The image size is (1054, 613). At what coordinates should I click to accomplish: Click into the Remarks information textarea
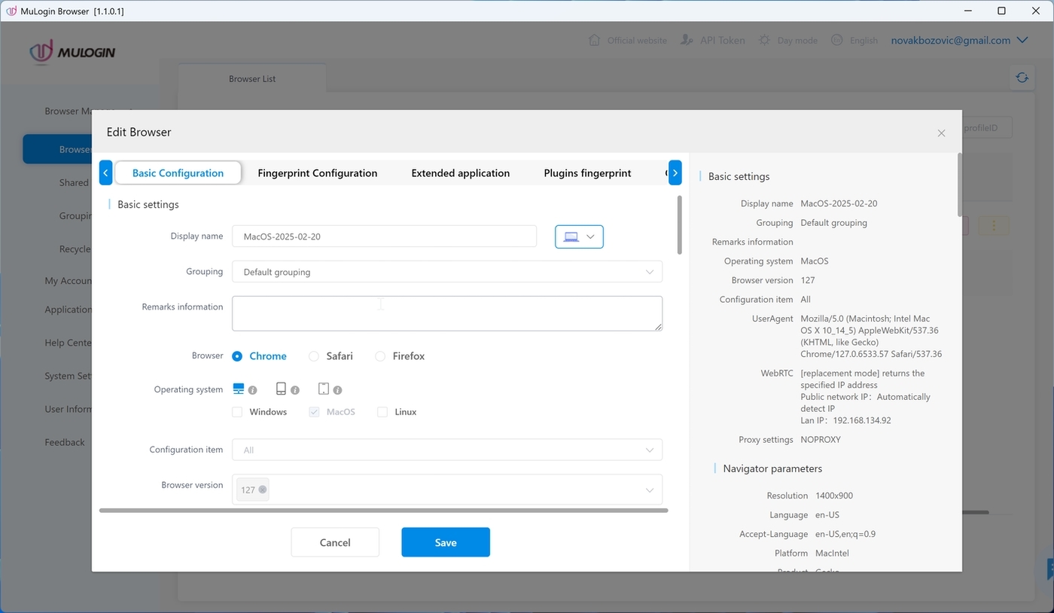tap(447, 313)
